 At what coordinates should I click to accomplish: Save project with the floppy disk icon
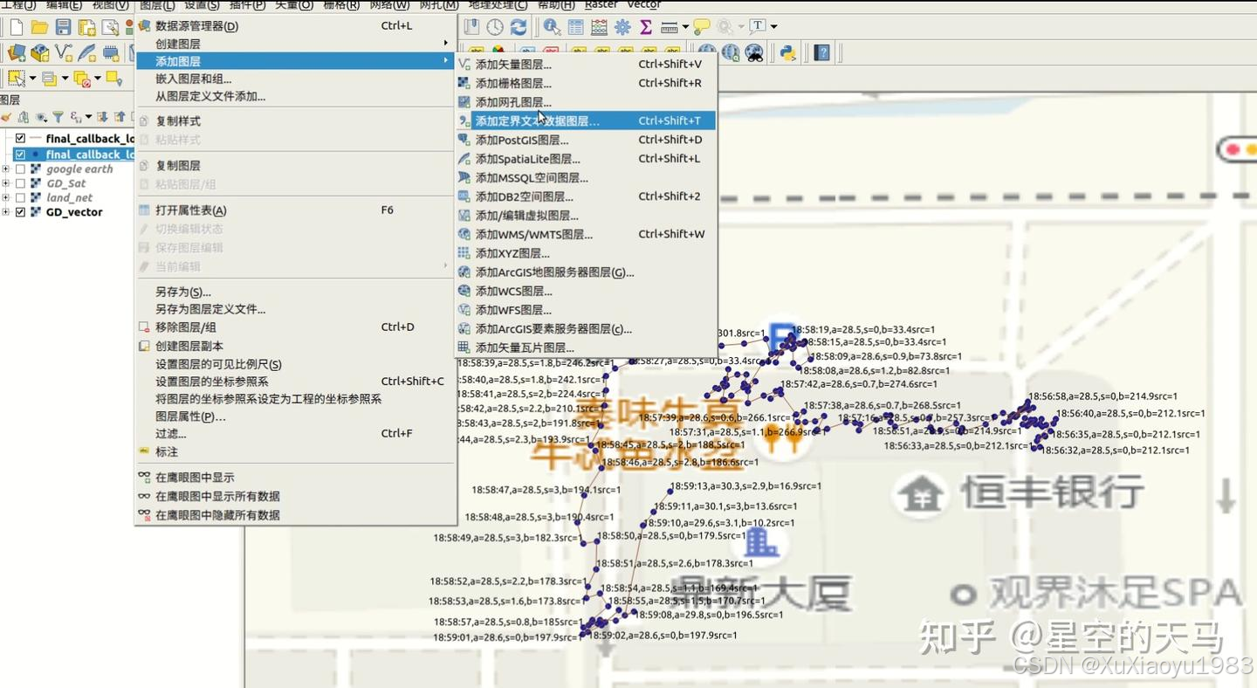[63, 27]
